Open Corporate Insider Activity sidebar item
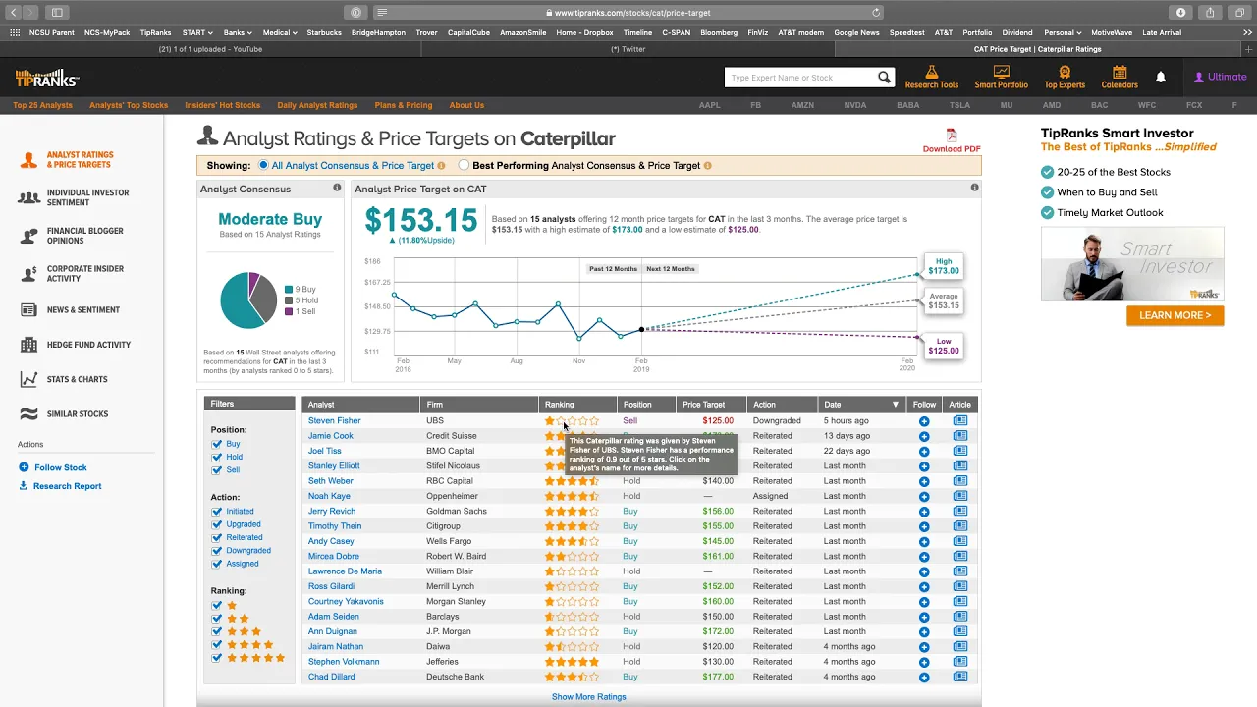This screenshot has width=1257, height=707. [x=73, y=274]
